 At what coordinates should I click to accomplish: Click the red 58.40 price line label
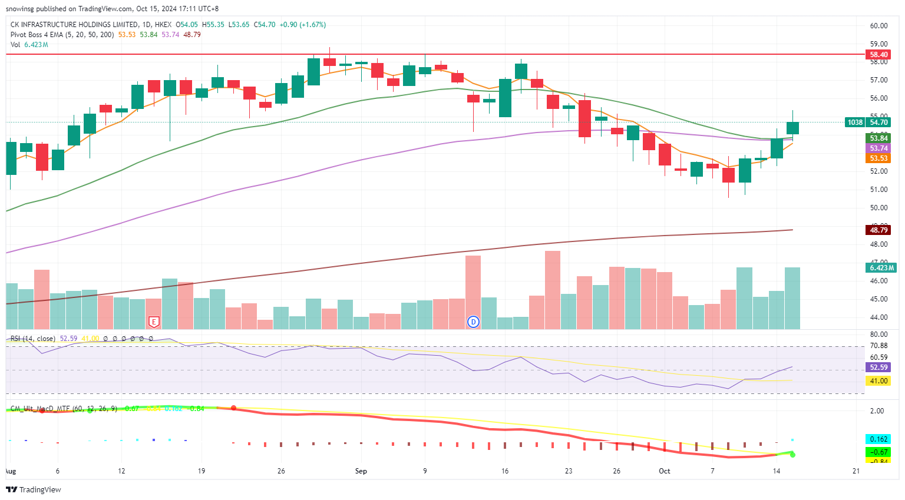coord(878,54)
